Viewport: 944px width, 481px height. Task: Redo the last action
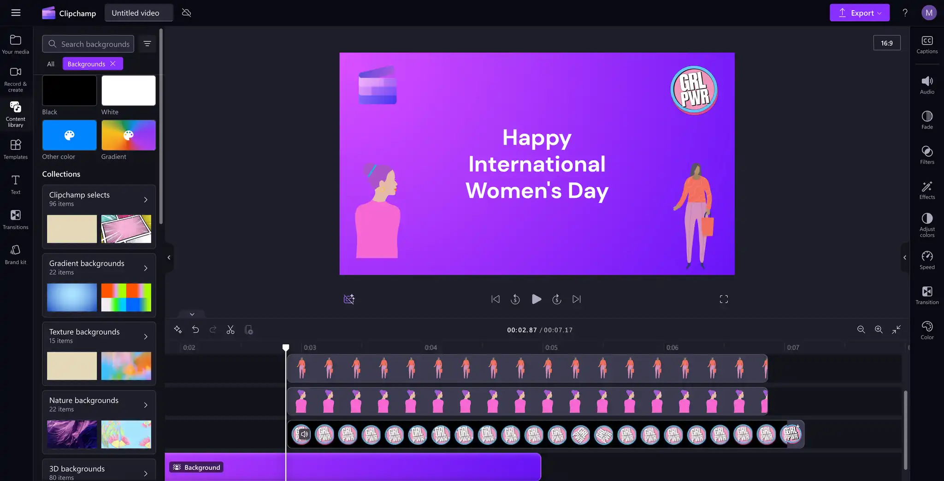coord(213,330)
